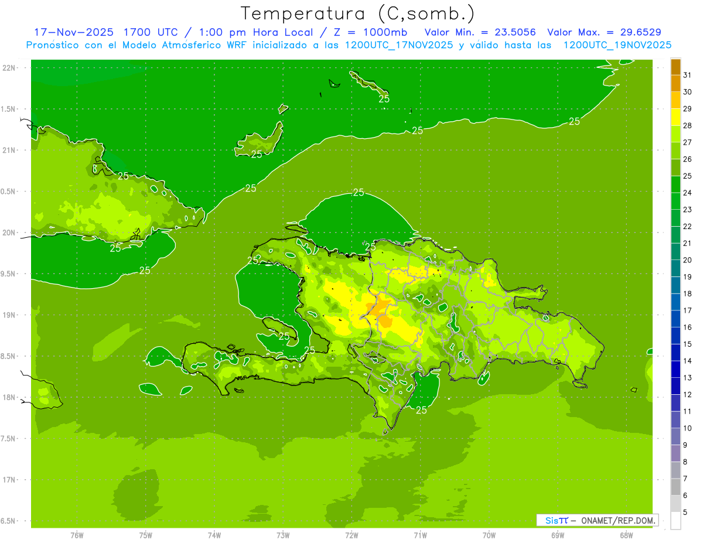Viewport: 703px width, 543px height.
Task: Click the 68W longitude axis label
Action: coord(626,535)
